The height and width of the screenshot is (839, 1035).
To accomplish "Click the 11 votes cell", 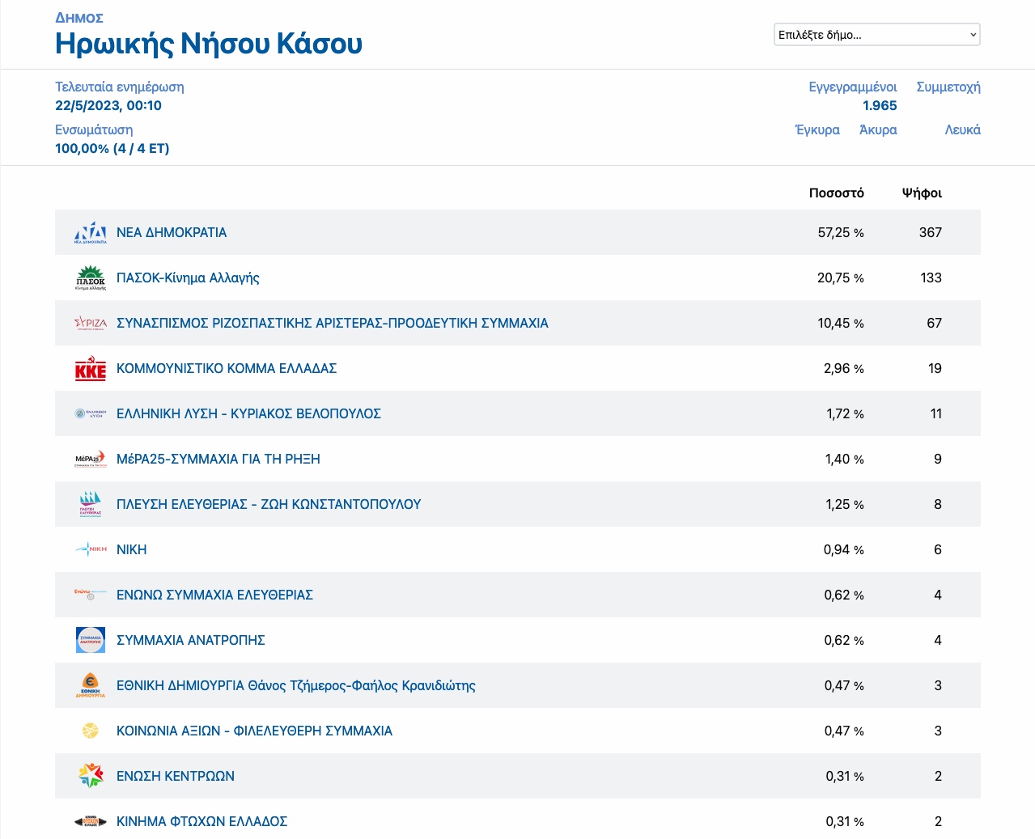I will [936, 413].
